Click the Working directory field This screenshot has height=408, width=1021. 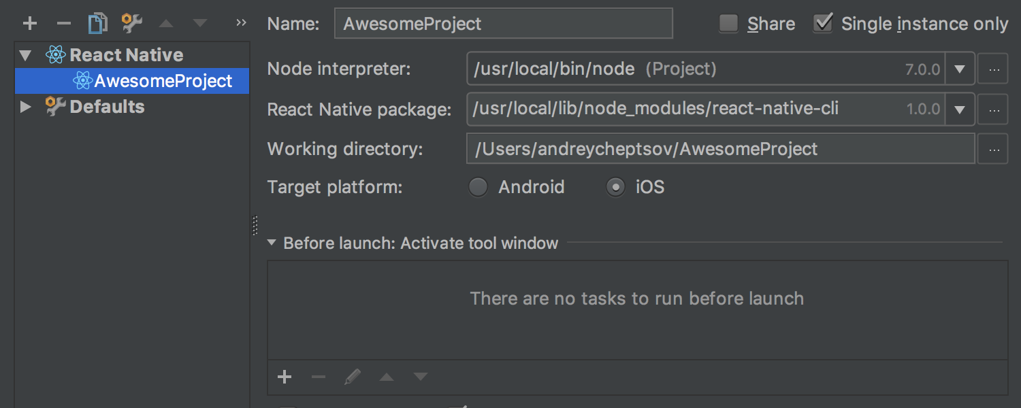pos(721,149)
